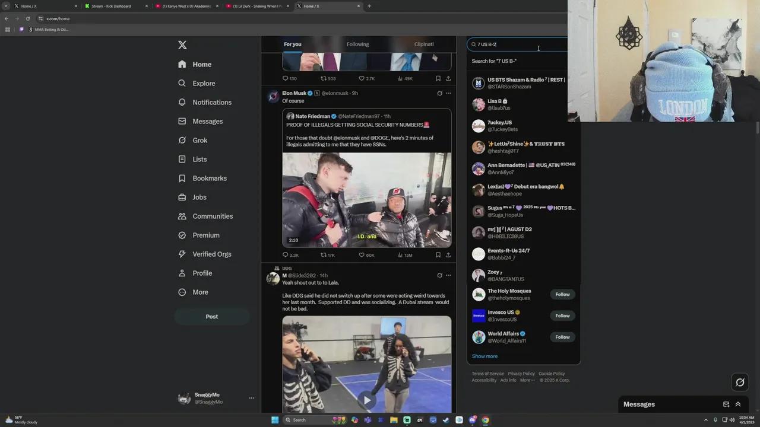Viewport: 760px width, 427px height.
Task: Open Messages in the sidebar
Action: tap(200, 121)
